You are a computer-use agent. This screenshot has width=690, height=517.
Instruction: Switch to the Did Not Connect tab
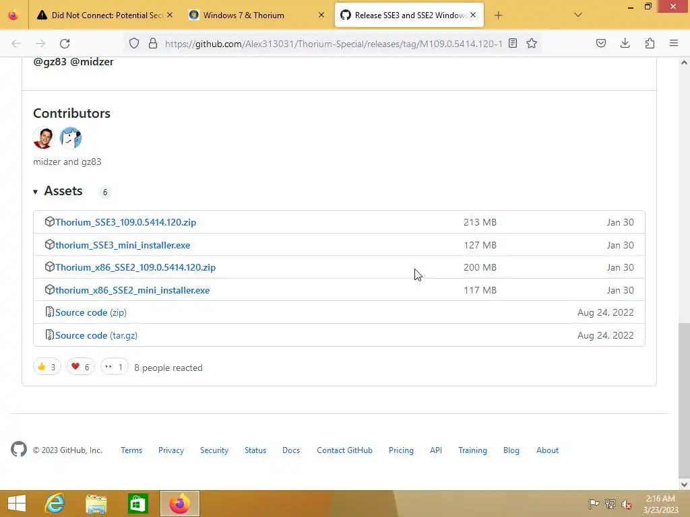click(x=104, y=15)
